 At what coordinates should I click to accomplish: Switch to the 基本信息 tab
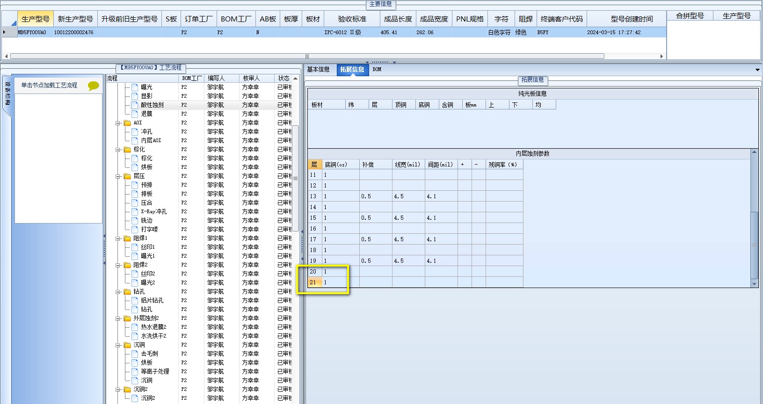click(318, 69)
